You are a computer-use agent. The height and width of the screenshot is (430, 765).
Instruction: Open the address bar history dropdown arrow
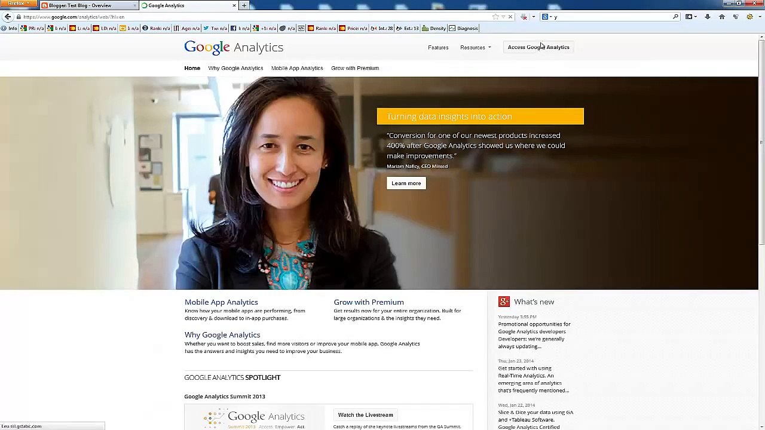(x=503, y=17)
